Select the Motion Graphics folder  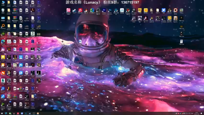pos(9,4)
